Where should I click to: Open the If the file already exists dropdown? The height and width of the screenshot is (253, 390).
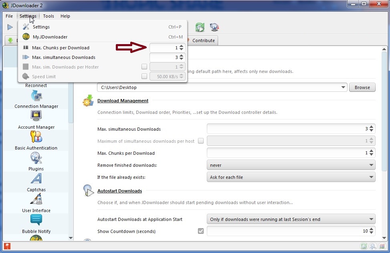point(291,177)
